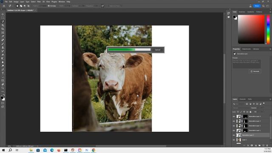Select the Horizontal Type tool
Image resolution: width=272 pixels, height=153 pixels.
(3, 73)
